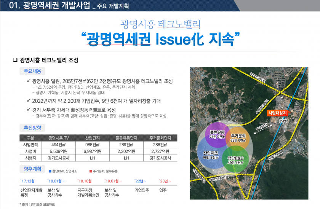Viewport: 320px width, 209px height.
Task: Click the checkmark beside 광명시흥 일원 205만7천㎡ line
Action: (x=29, y=81)
